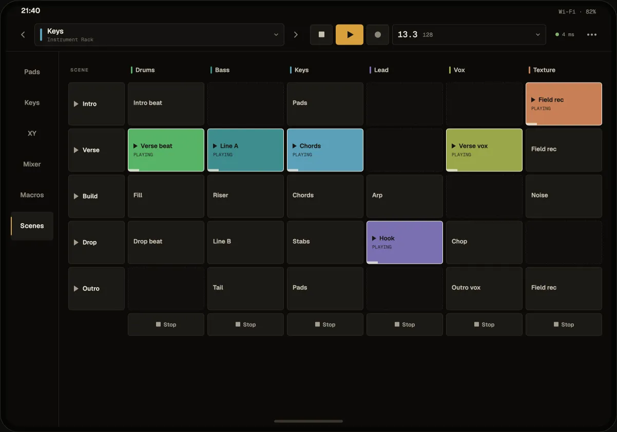Launch the Line B clip
This screenshot has width=617, height=432.
pyautogui.click(x=245, y=242)
